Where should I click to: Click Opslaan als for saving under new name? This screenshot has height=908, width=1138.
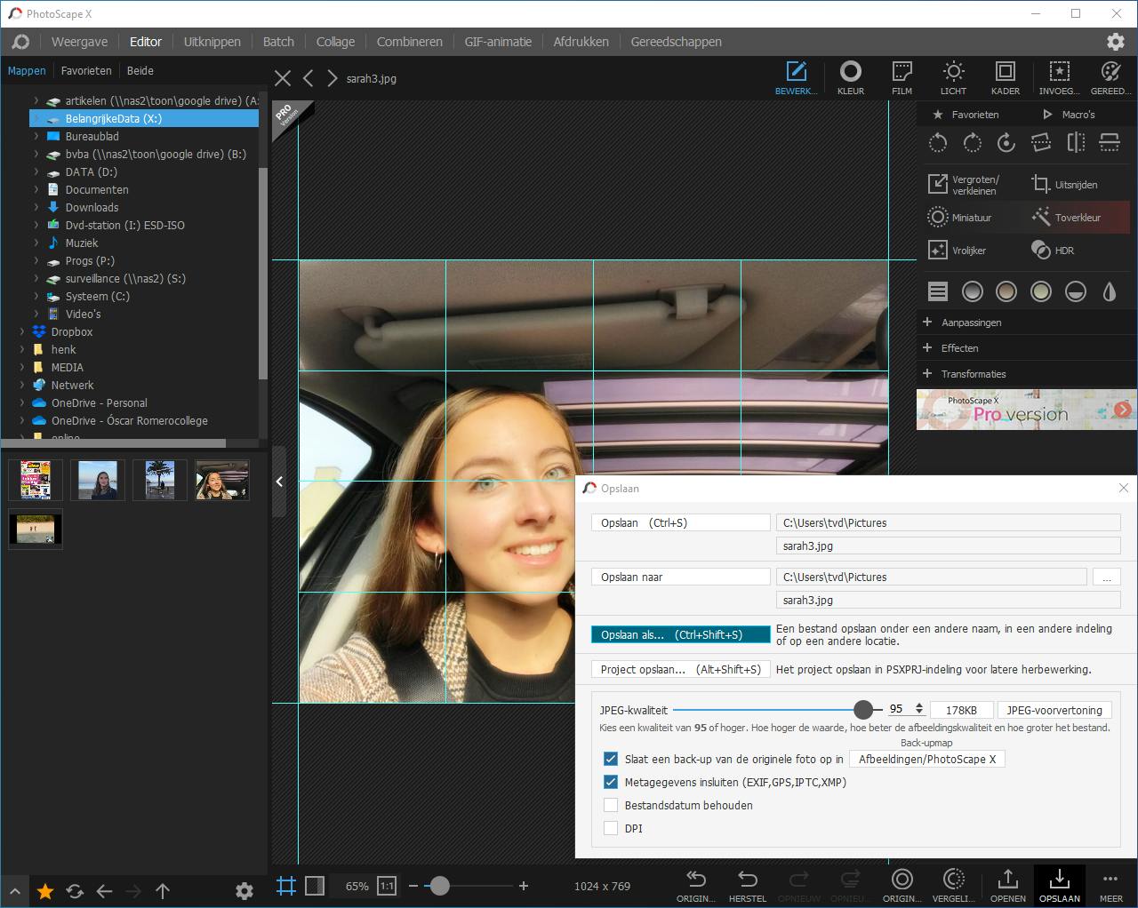point(679,634)
